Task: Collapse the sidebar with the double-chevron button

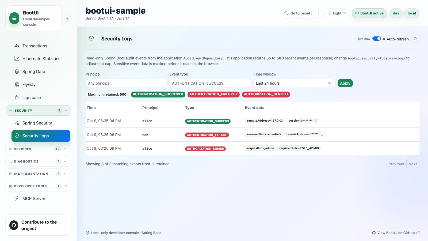Action: click(67, 18)
